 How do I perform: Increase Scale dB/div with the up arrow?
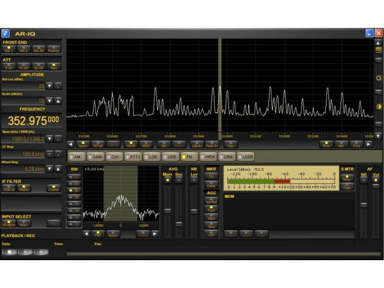tap(58, 101)
